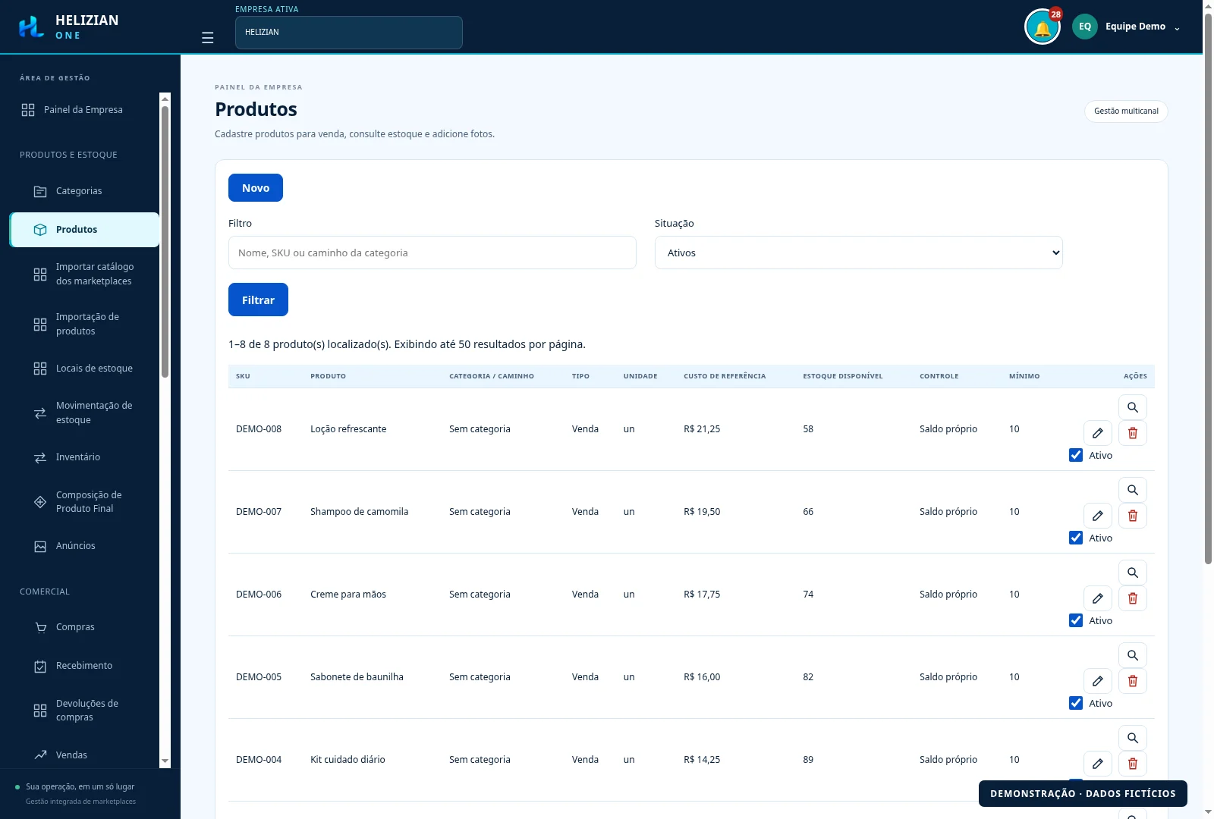Open the Situação dropdown showing Ativos
The image size is (1214, 819).
point(859,253)
